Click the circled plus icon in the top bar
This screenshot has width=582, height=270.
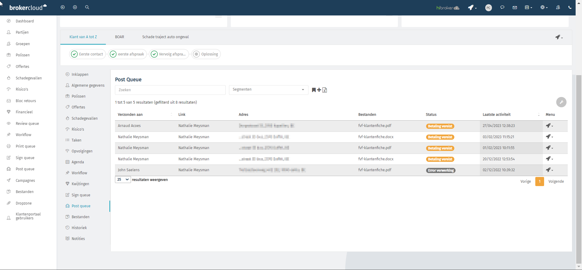75,7
